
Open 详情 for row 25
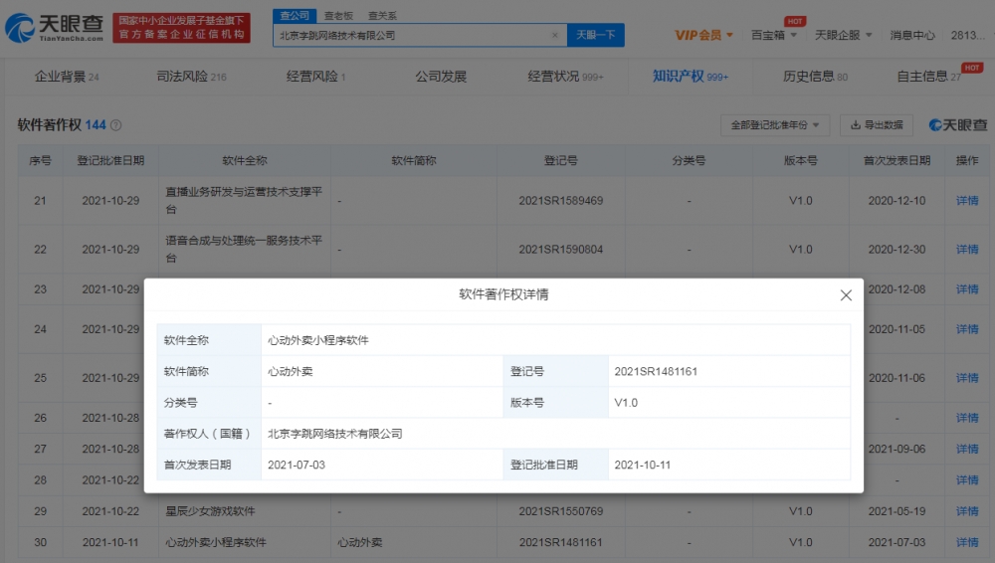tap(967, 378)
